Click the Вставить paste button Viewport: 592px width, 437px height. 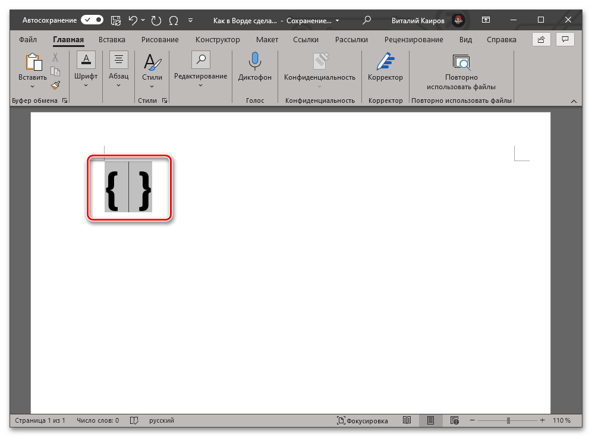(x=33, y=68)
